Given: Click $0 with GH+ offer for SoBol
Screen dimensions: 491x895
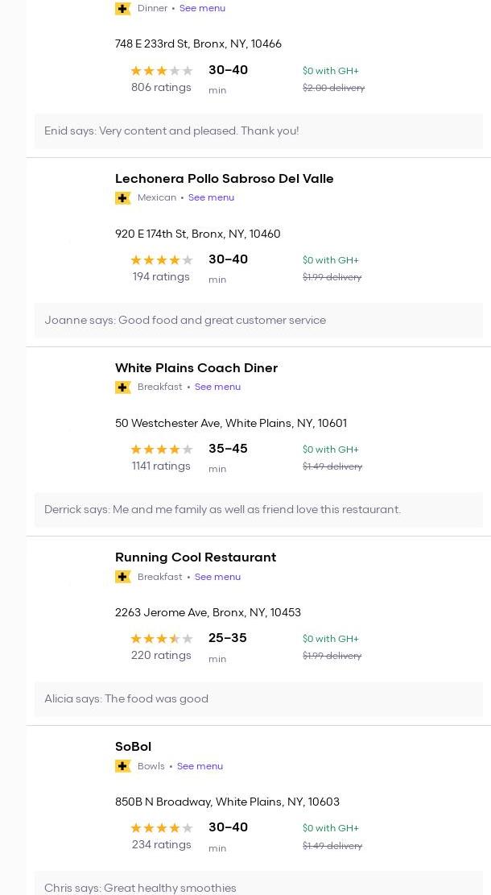Looking at the screenshot, I should click(330, 828).
